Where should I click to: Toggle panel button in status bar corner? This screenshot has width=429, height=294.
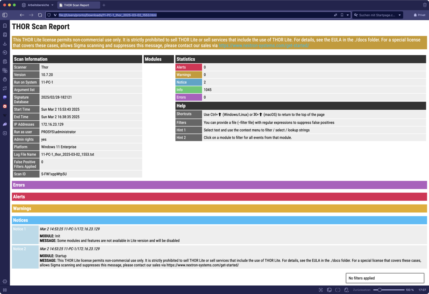point(5,290)
